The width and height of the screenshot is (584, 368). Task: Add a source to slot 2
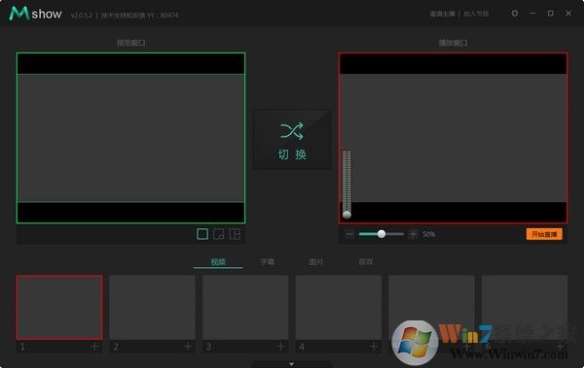click(187, 347)
